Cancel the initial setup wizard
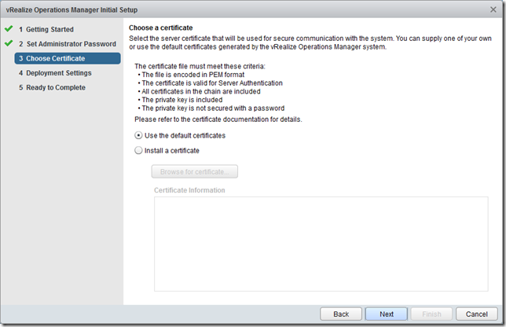This screenshot has width=506, height=327. point(477,314)
